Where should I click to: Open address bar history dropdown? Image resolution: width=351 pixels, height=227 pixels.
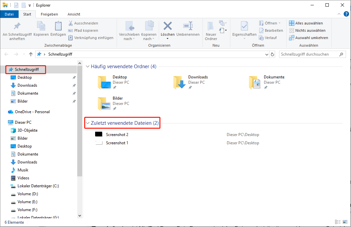point(266,54)
